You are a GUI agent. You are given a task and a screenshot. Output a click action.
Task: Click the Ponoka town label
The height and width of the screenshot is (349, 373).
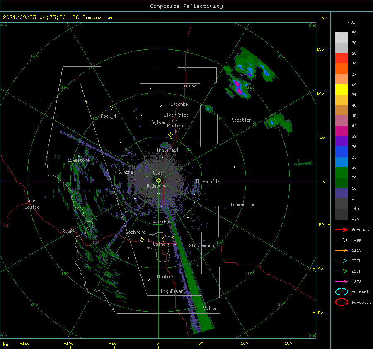[189, 85]
